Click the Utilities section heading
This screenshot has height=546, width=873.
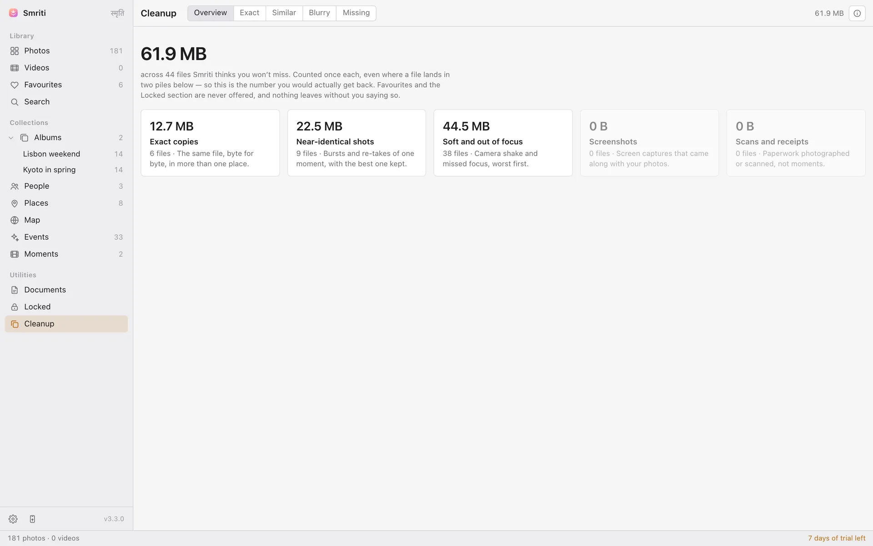tap(23, 275)
